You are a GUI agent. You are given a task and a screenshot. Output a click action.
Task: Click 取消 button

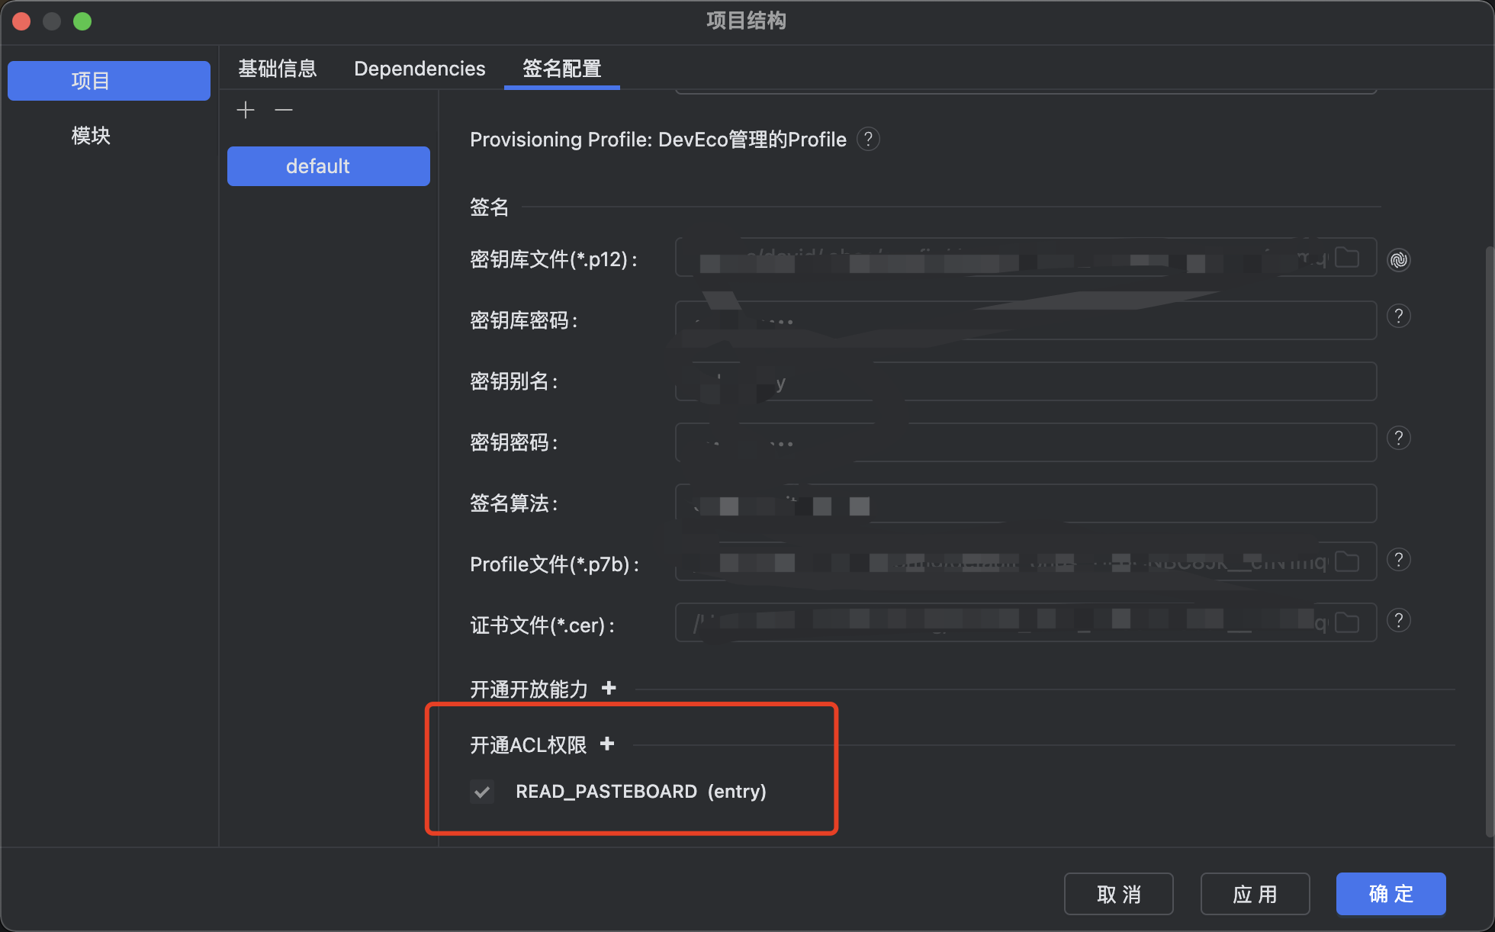click(x=1119, y=894)
